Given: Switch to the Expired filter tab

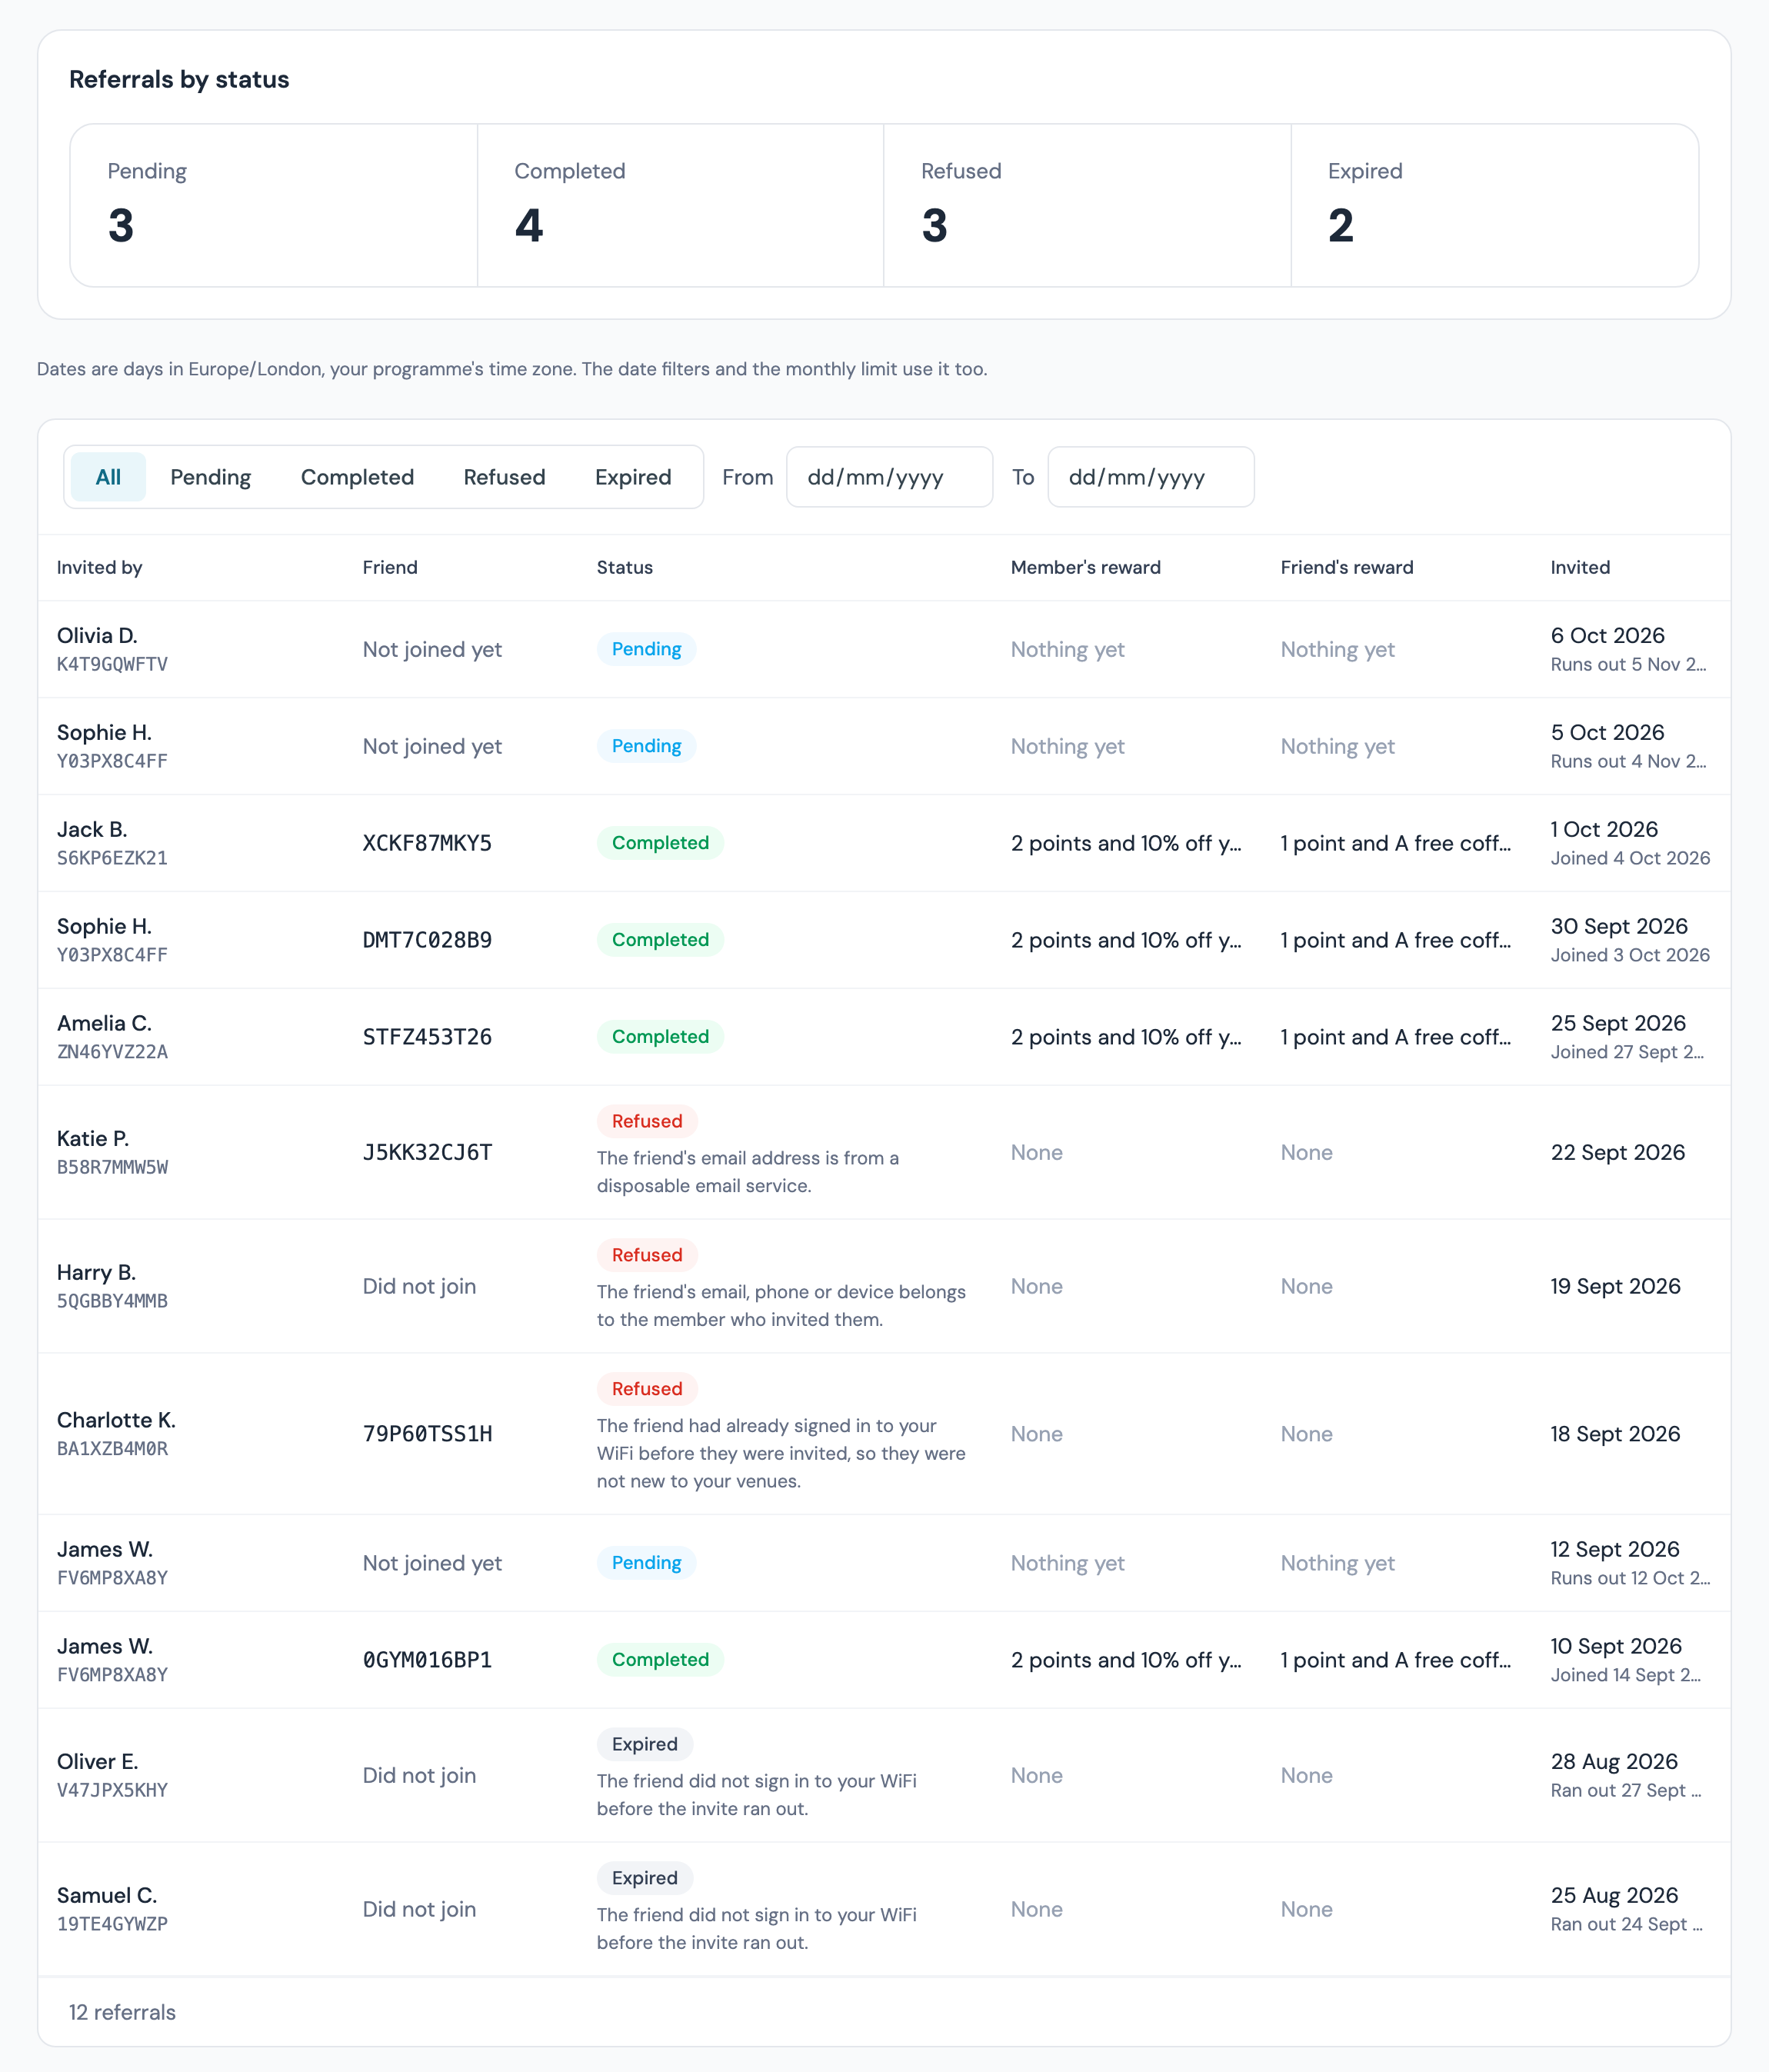Looking at the screenshot, I should (x=633, y=477).
